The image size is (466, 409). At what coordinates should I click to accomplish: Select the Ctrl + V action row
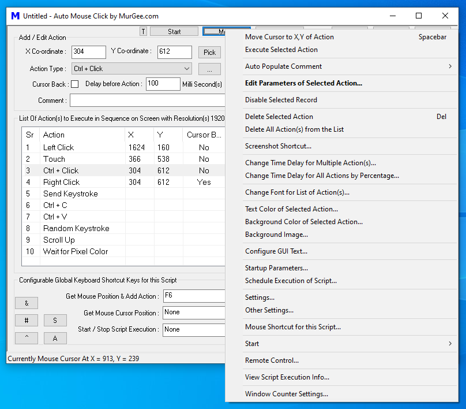tap(123, 217)
